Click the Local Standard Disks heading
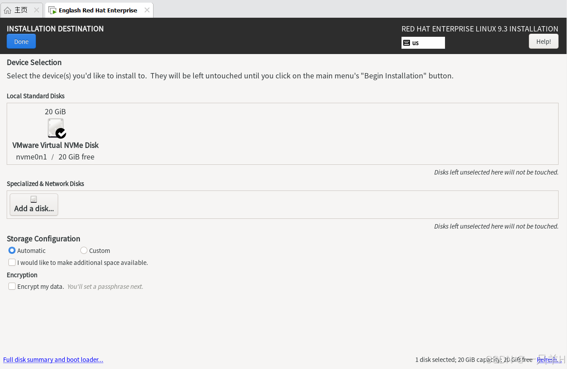Screen dimensions: 567x369 [x=35, y=96]
